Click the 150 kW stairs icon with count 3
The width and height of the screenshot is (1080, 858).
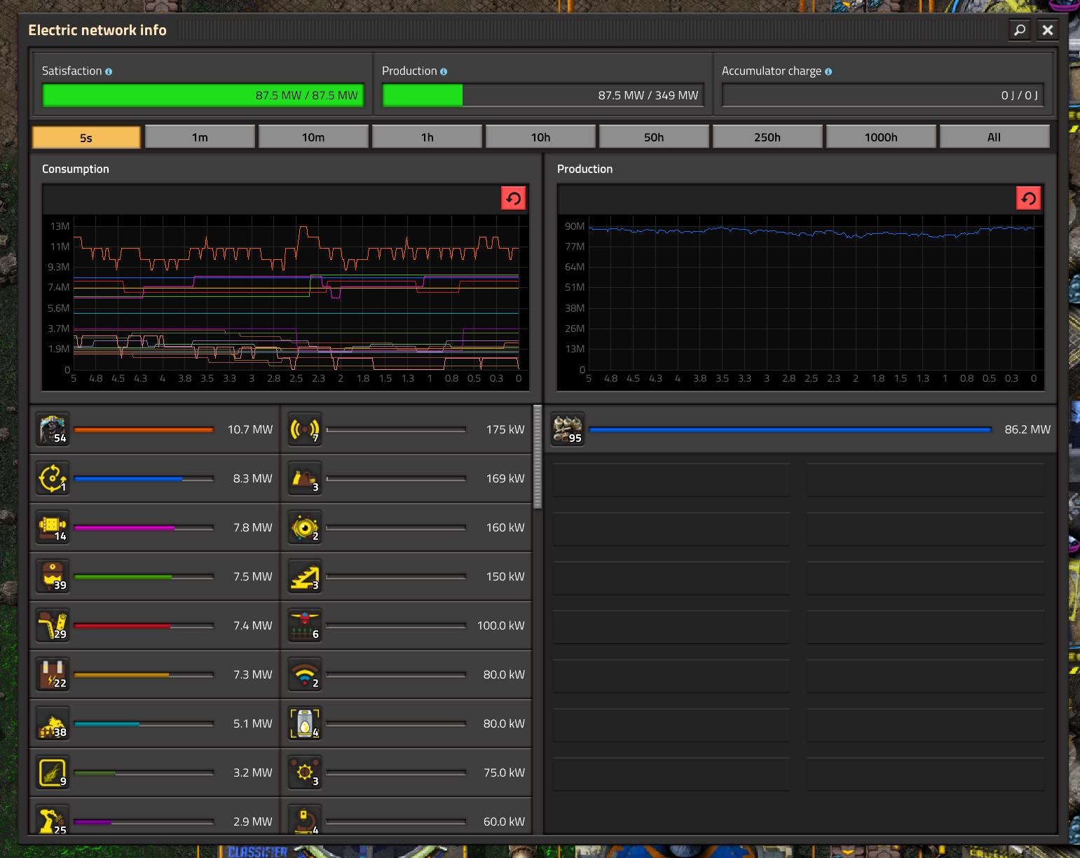305,576
